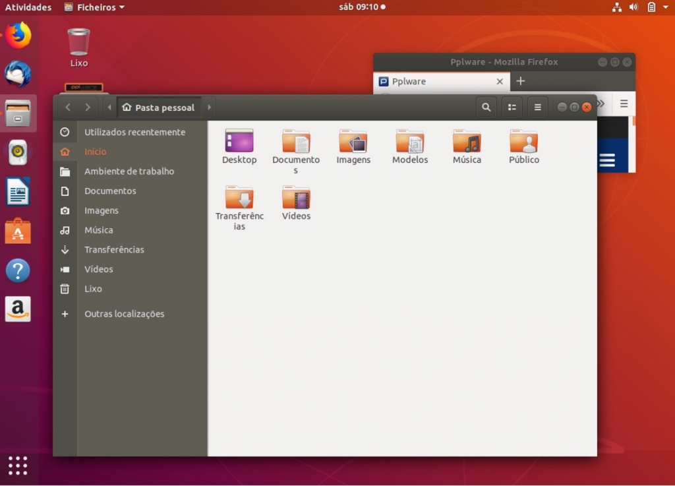The height and width of the screenshot is (486, 675).
Task: Open the hamburger menu in Files
Action: pos(538,107)
